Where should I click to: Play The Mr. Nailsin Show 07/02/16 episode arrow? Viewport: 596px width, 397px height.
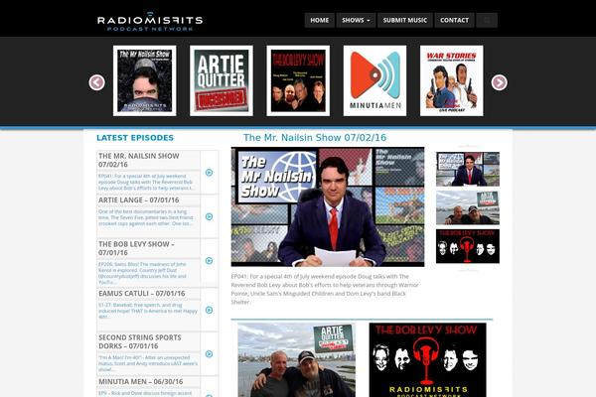coord(209,173)
